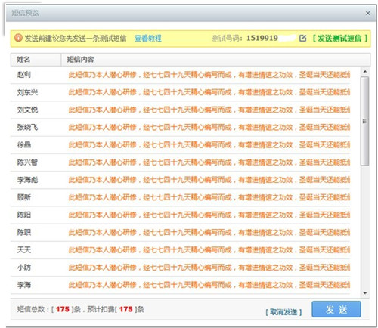Select the row named 陈职
378x328 pixels.
tap(180, 233)
